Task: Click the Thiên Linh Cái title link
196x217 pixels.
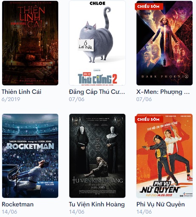Action: pos(21,92)
